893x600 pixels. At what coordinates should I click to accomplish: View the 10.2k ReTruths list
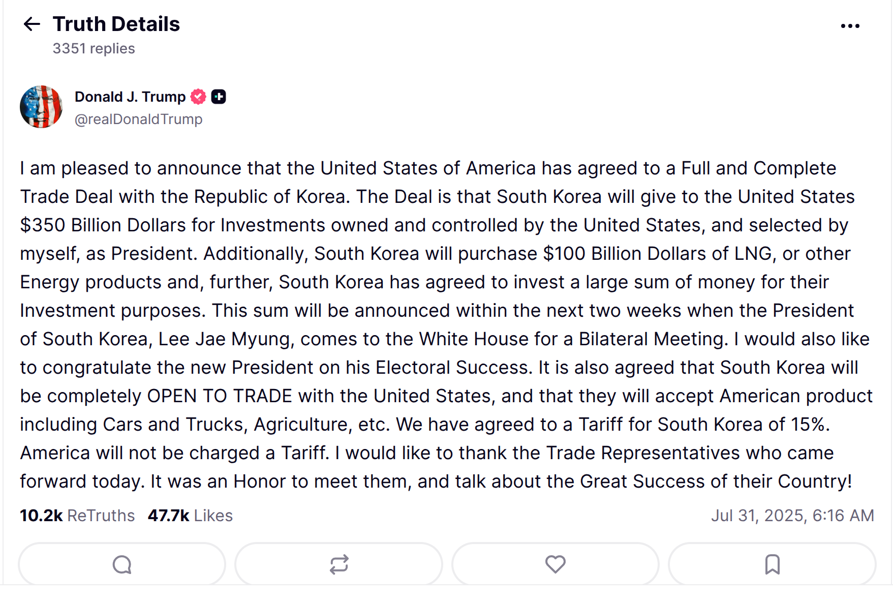[77, 516]
